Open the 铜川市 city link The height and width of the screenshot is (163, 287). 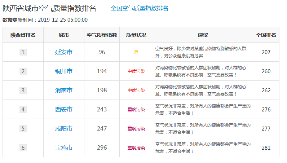pos(64,71)
